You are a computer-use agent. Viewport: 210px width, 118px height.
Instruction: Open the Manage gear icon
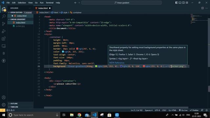(x=4, y=105)
